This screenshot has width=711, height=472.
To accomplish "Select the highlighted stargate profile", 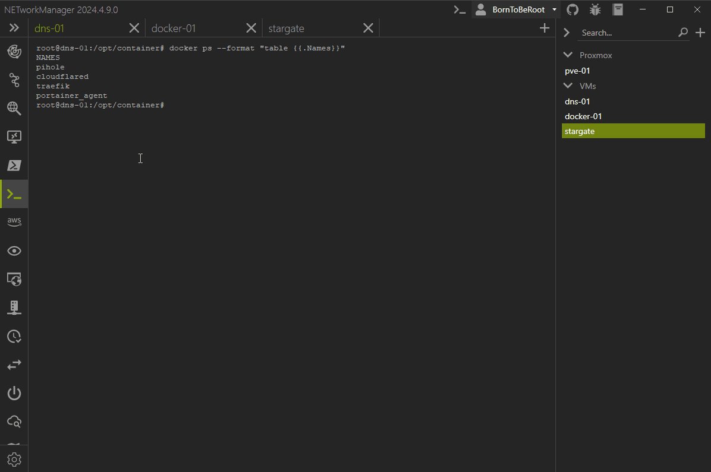I will 633,131.
